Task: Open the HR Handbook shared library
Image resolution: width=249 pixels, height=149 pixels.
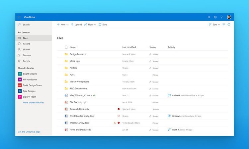Action: [30, 79]
